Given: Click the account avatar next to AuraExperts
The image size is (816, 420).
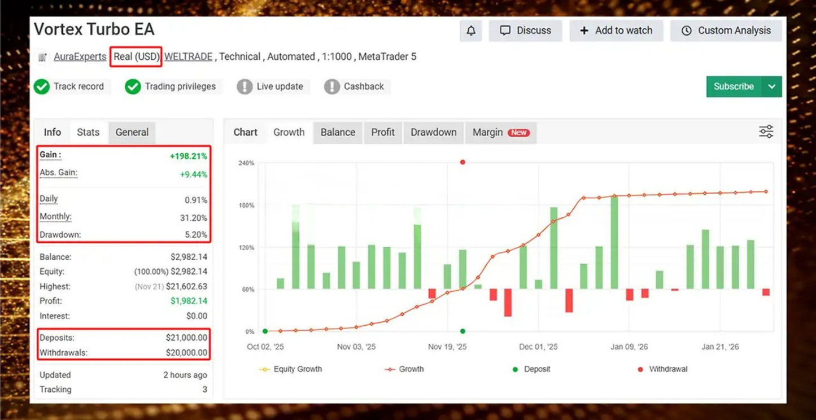Looking at the screenshot, I should click(x=42, y=56).
